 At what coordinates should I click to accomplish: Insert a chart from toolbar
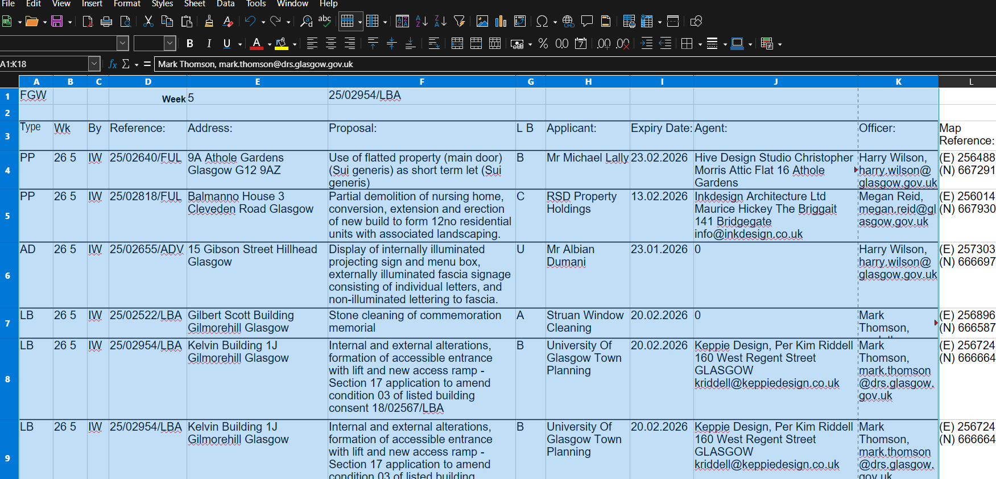click(x=501, y=22)
